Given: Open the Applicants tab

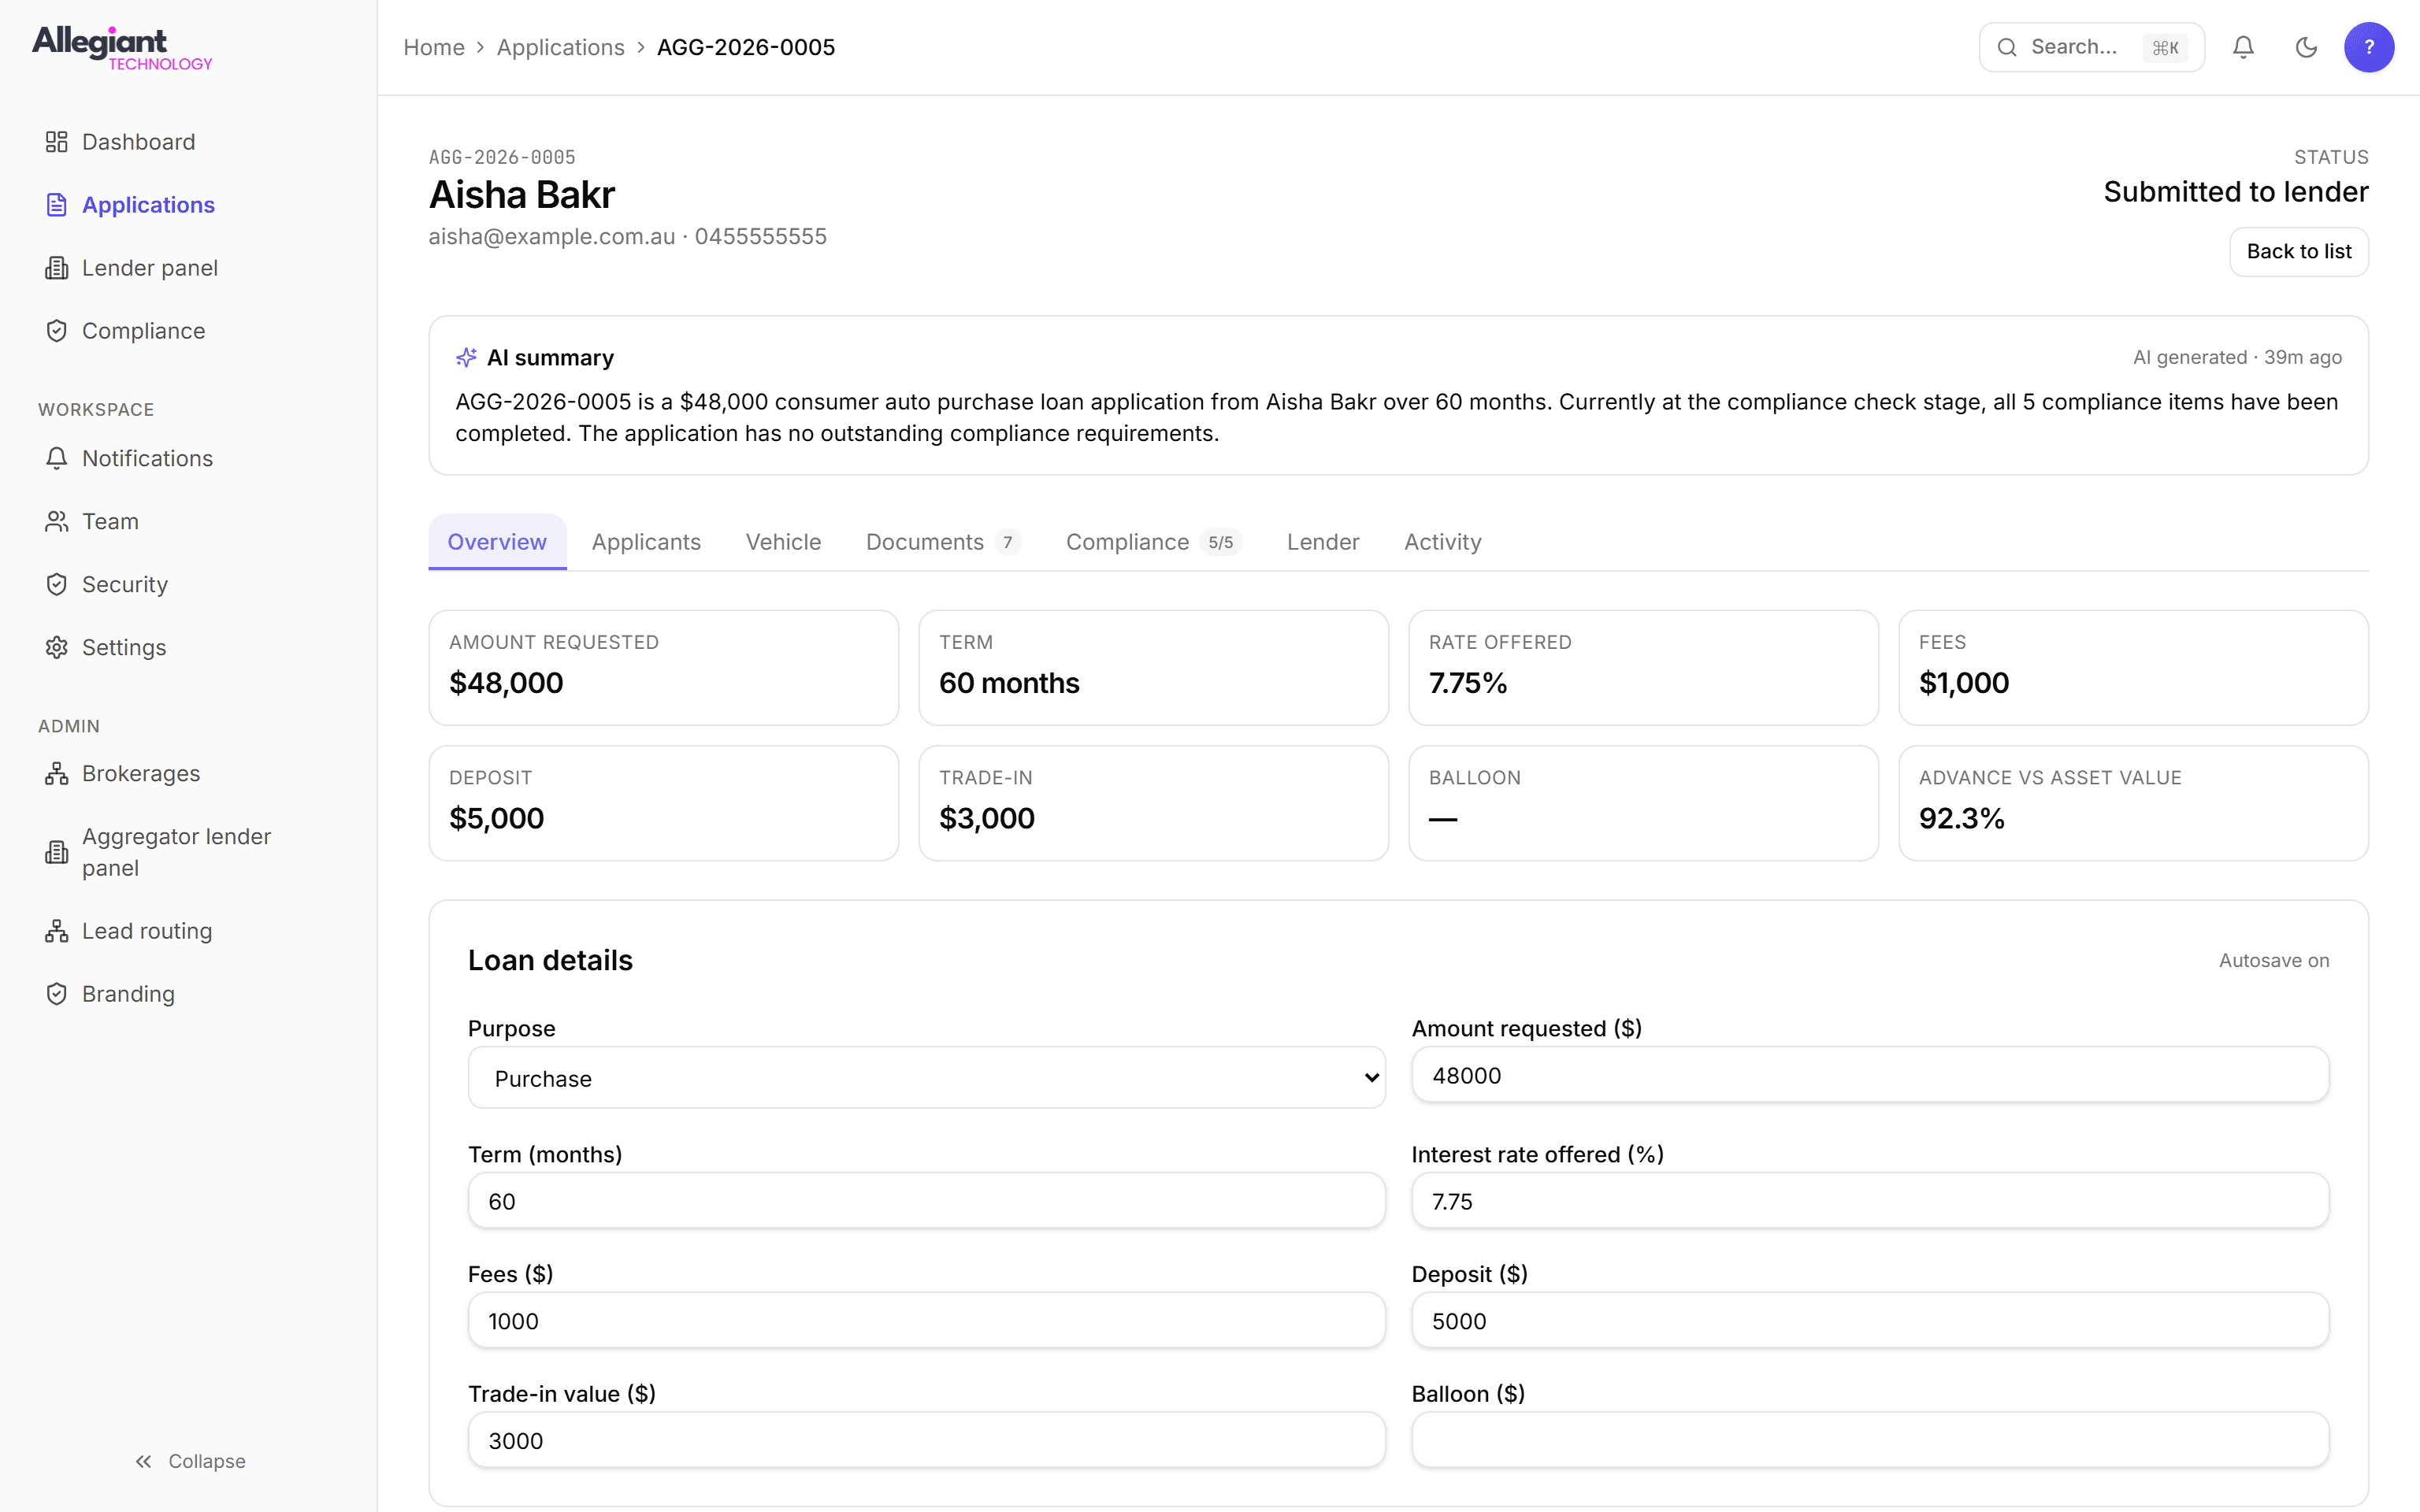Looking at the screenshot, I should [x=646, y=541].
